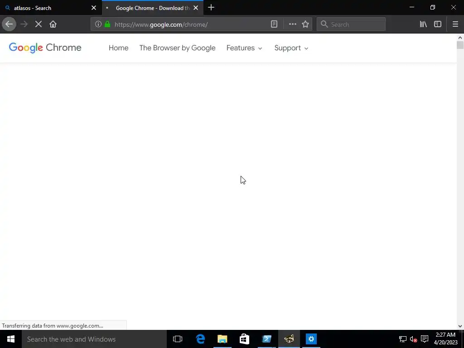Click the muted volume tray icon
This screenshot has height=348, width=464.
click(x=414, y=339)
